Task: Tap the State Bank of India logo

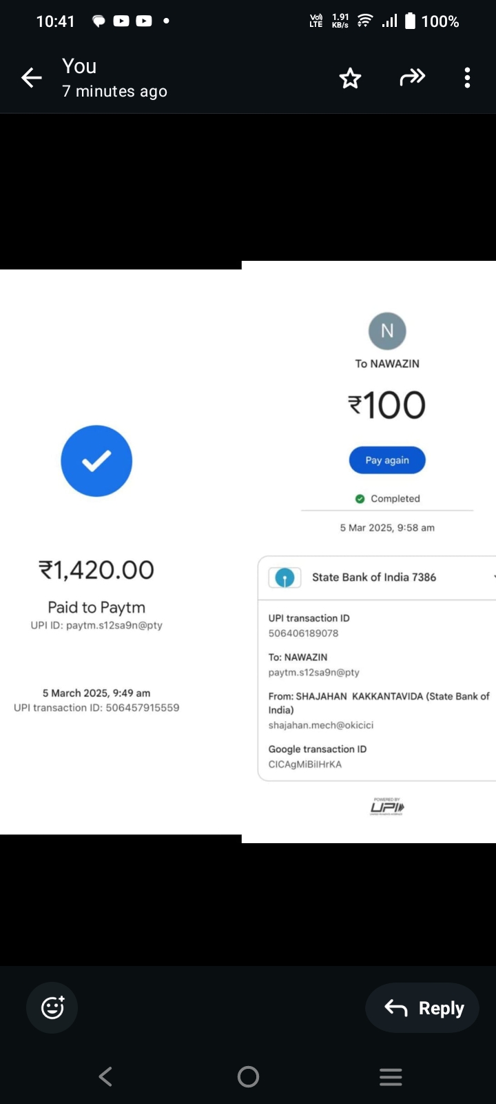Action: pos(285,578)
